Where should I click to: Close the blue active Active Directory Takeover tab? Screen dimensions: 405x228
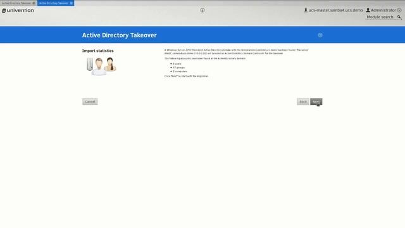pyautogui.click(x=72, y=3)
